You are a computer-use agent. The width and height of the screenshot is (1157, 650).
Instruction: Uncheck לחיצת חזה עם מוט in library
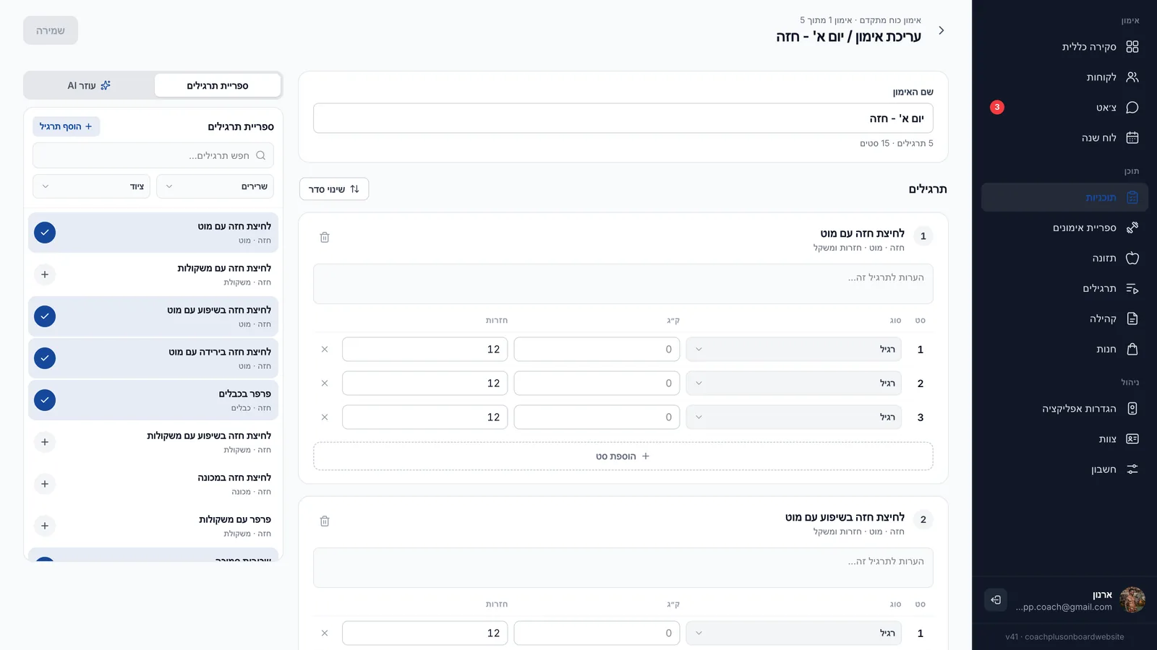(45, 233)
